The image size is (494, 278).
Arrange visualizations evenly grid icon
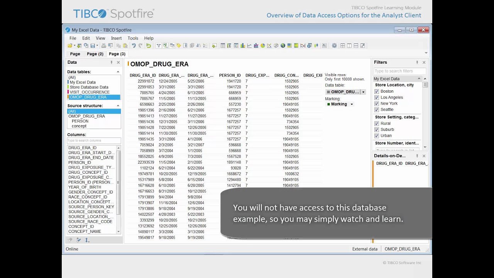coord(343,46)
